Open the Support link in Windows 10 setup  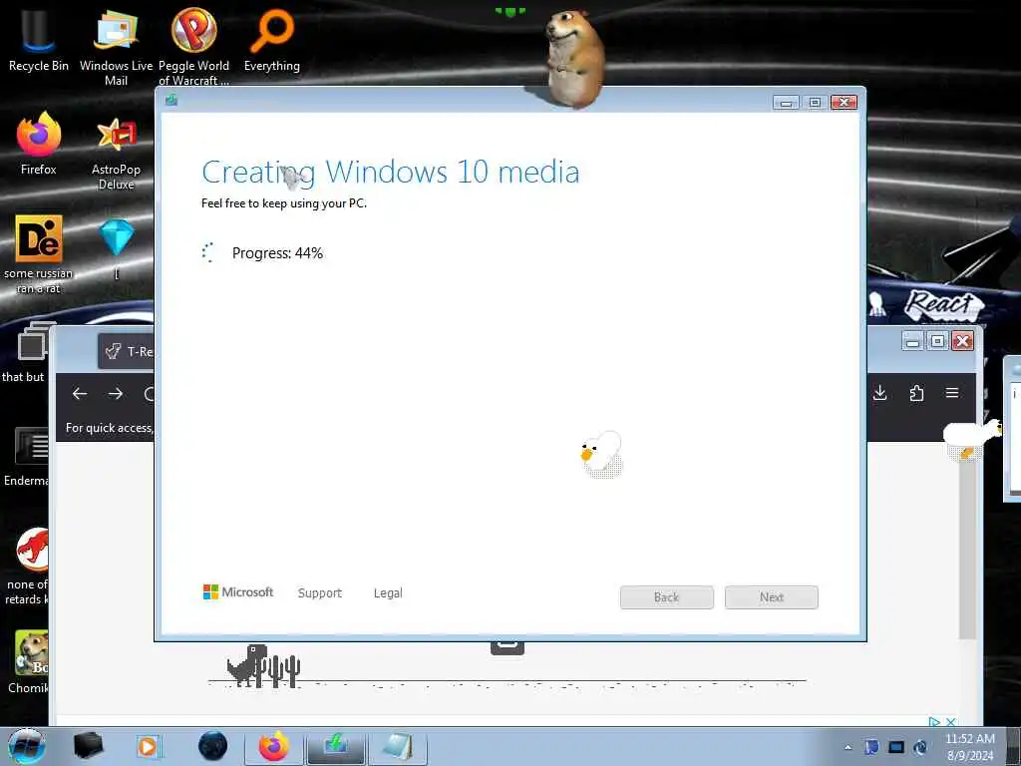320,592
